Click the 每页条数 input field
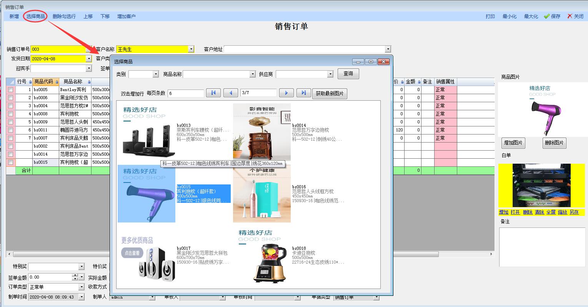 pos(186,93)
